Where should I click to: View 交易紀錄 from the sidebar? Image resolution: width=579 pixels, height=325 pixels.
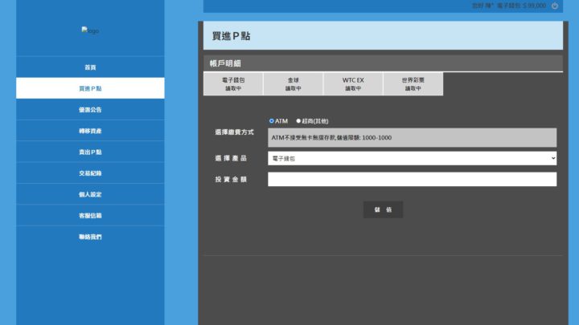click(x=90, y=173)
